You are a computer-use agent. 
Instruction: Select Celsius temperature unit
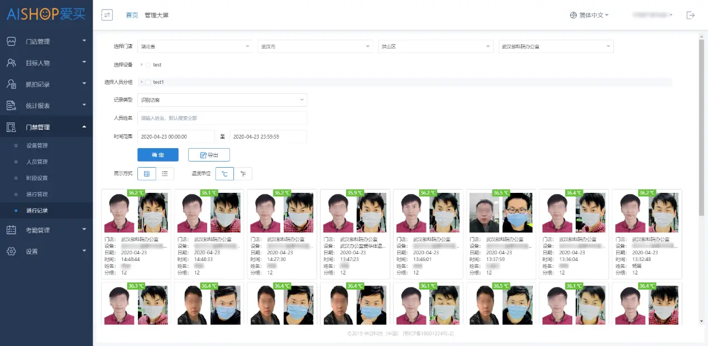click(x=224, y=174)
